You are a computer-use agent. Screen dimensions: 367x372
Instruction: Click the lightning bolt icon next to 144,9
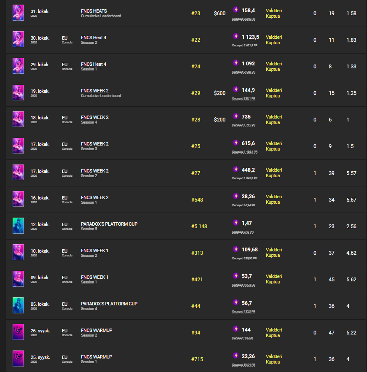(x=236, y=89)
